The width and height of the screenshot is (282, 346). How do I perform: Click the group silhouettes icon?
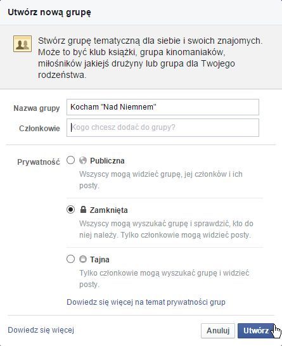tap(22, 44)
